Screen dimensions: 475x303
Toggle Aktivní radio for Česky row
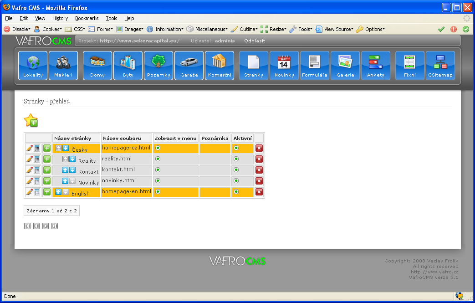(x=236, y=148)
